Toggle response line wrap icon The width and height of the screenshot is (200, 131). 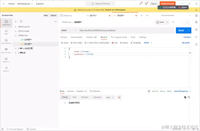point(119,97)
